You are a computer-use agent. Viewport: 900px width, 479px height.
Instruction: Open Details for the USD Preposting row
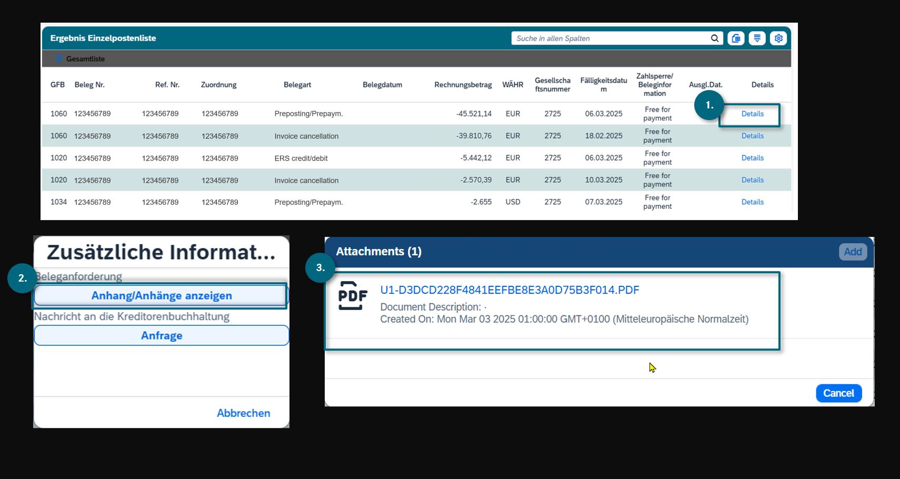coord(752,202)
